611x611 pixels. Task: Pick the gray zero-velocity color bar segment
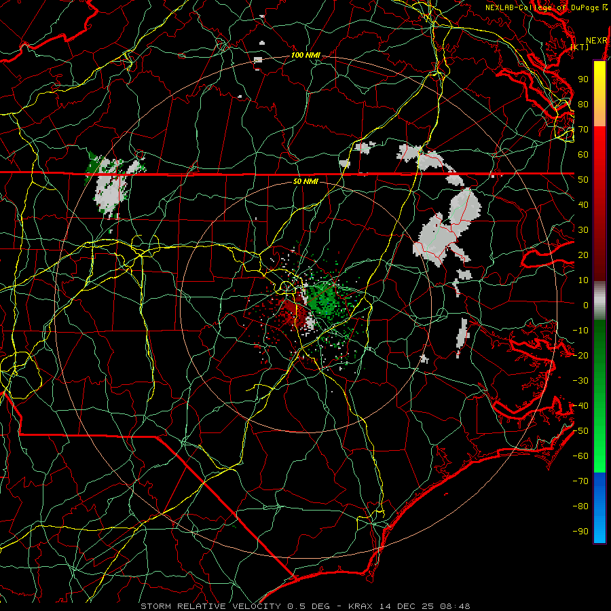coord(599,301)
